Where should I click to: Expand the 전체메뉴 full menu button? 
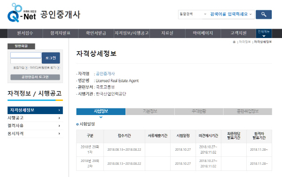click(264, 33)
